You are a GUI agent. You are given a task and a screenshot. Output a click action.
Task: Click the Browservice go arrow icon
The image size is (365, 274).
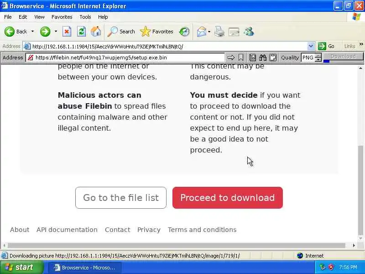(x=231, y=58)
